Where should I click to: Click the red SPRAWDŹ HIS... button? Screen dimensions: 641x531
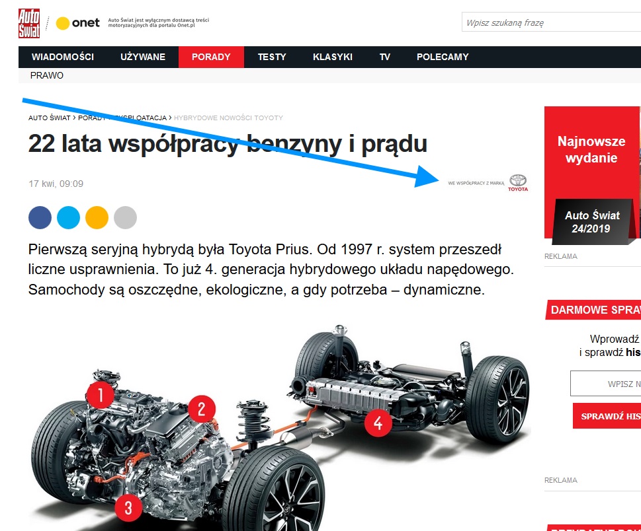[607, 416]
